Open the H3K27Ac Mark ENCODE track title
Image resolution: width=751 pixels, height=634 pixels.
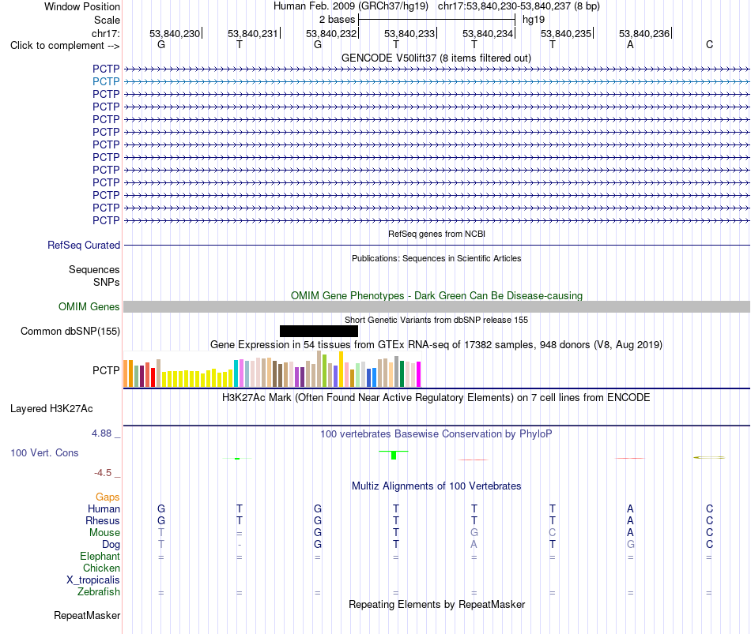(436, 398)
